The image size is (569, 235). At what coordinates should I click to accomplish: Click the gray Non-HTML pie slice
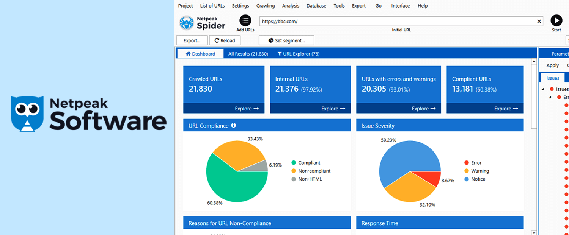[x=260, y=167]
